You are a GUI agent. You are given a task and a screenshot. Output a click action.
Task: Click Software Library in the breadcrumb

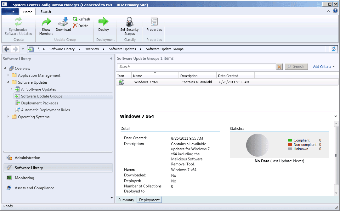point(62,49)
